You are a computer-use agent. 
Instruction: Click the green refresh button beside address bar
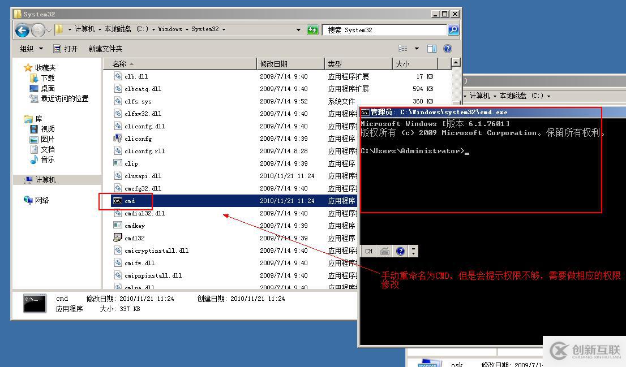312,29
